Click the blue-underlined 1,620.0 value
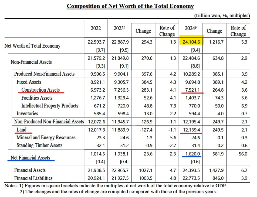This screenshot has width=257, height=197. coord(192,154)
